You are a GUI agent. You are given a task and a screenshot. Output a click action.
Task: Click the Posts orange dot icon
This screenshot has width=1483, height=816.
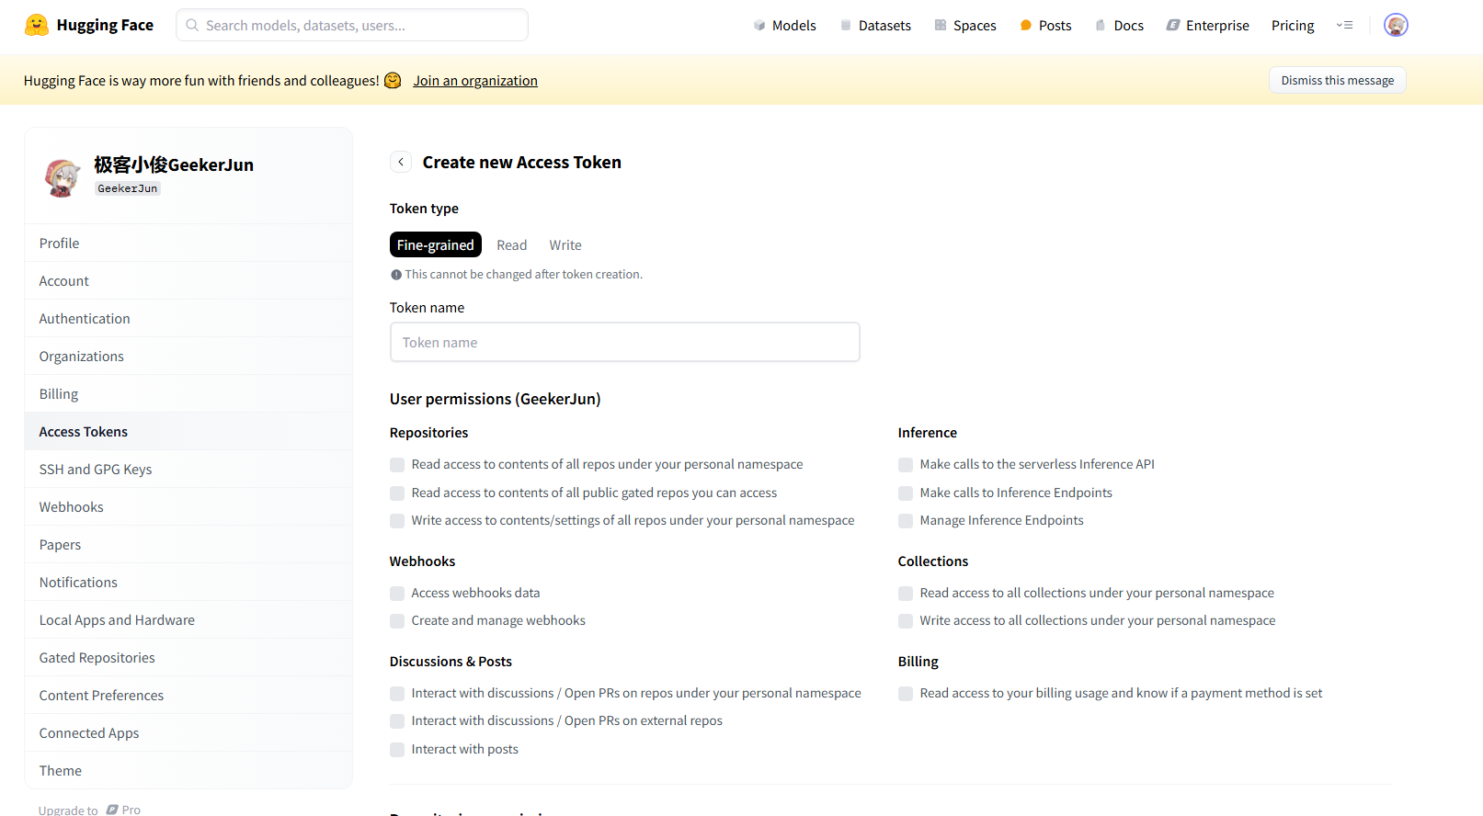pos(1026,25)
